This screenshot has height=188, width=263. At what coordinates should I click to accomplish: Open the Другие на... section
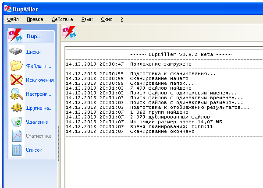[x=39, y=108]
